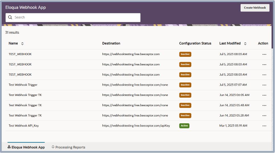Image resolution: width=275 pixels, height=153 pixels.
Task: Click the /none URL in the Jul 5 07:07 AM row
Action: tap(135, 85)
